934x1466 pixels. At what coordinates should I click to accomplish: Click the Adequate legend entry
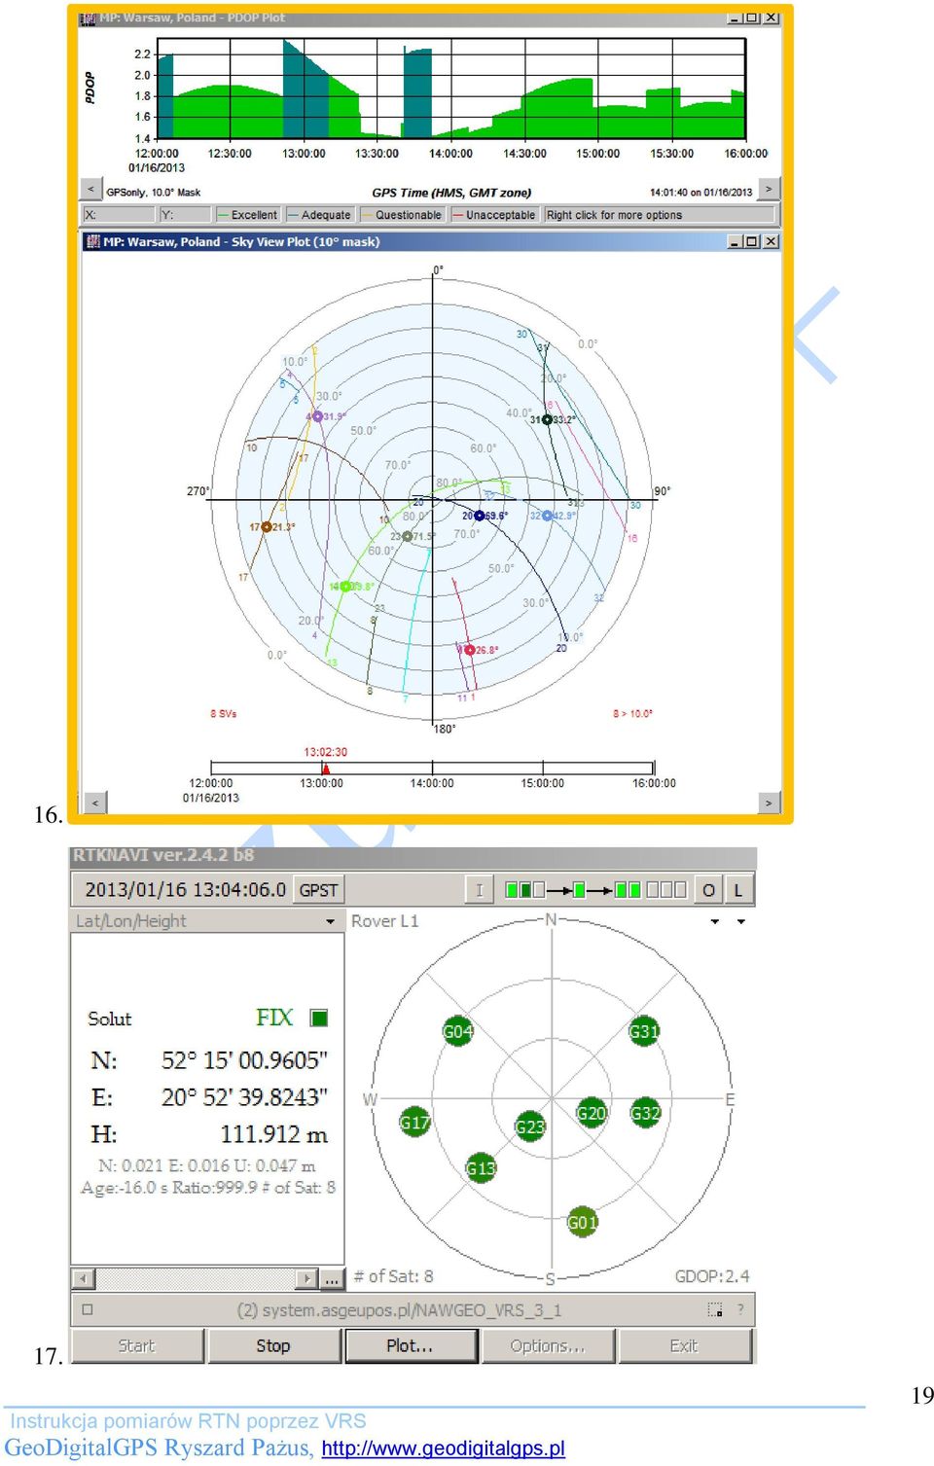pyautogui.click(x=319, y=215)
